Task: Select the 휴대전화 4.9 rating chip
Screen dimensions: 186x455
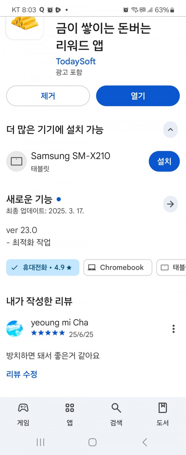Action: (43, 267)
